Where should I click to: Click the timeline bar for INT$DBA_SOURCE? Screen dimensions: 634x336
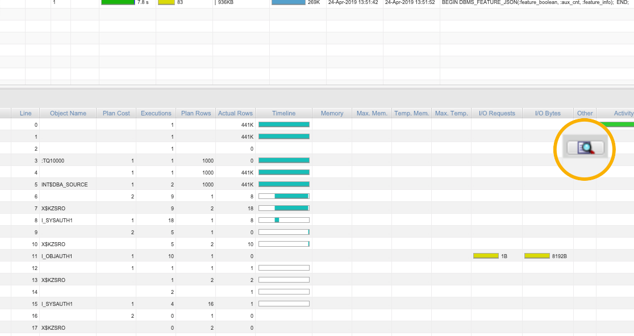point(284,185)
